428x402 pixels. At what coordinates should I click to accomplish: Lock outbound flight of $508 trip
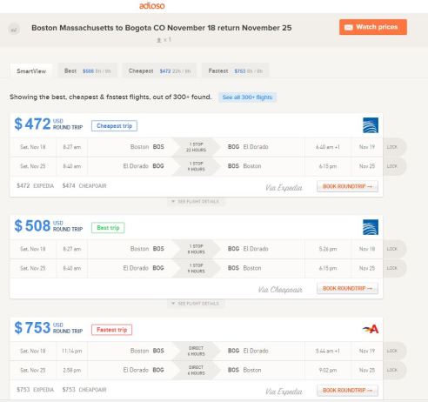tap(394, 249)
